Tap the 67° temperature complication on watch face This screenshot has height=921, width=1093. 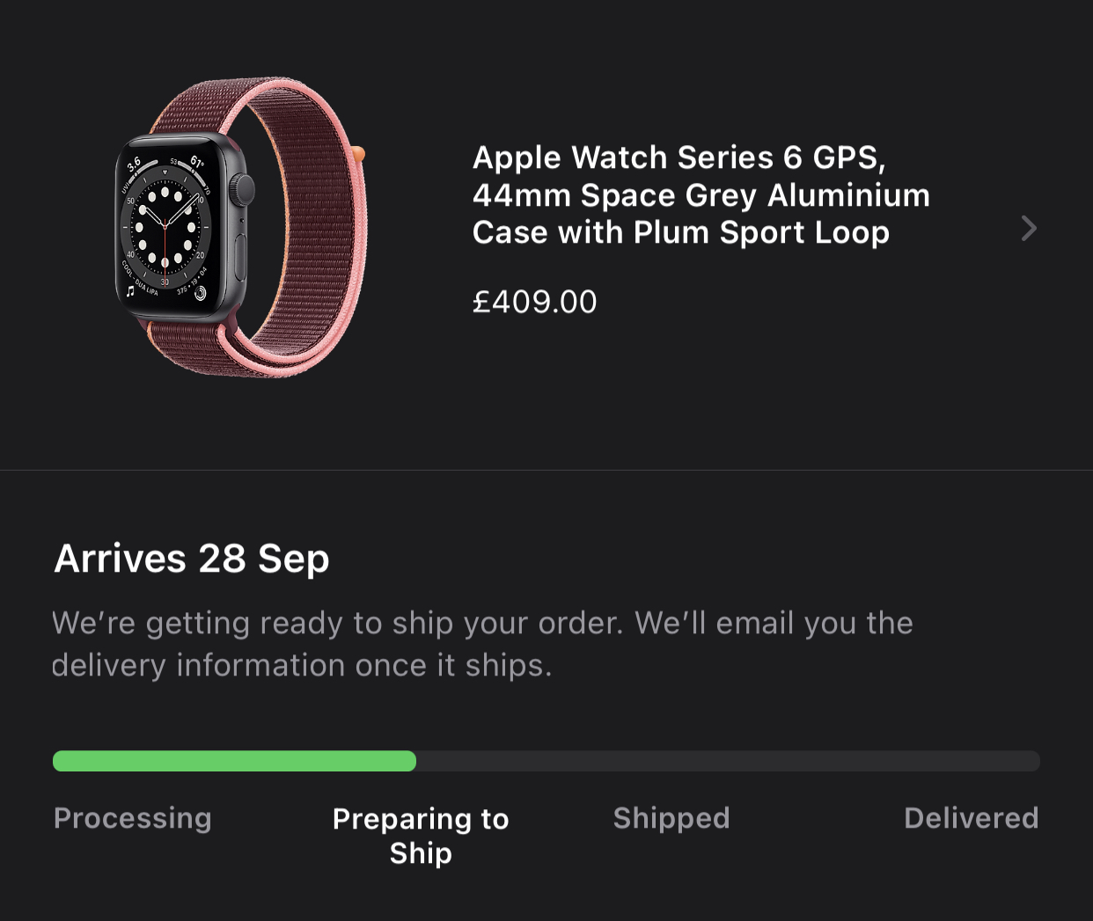pos(197,162)
